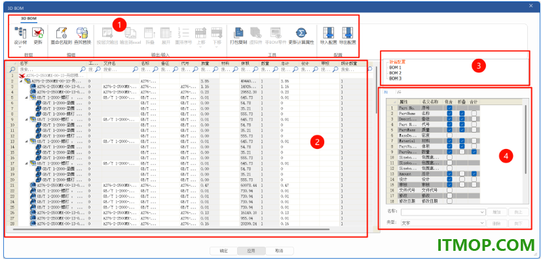Switch to the 行 tab in properties panel
This screenshot has height=260, width=541.
(x=399, y=92)
